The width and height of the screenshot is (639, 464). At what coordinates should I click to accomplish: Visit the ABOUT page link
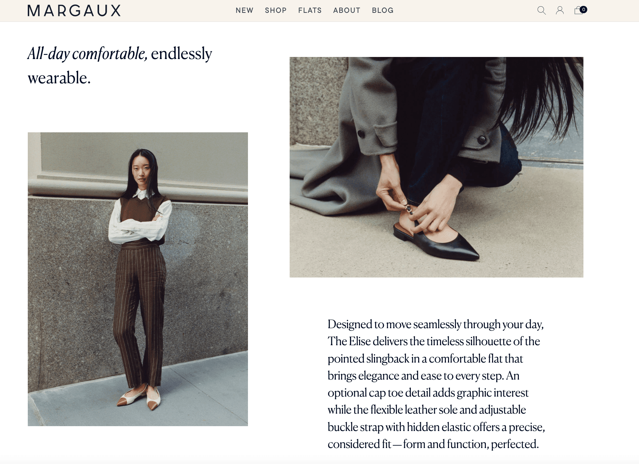347,10
